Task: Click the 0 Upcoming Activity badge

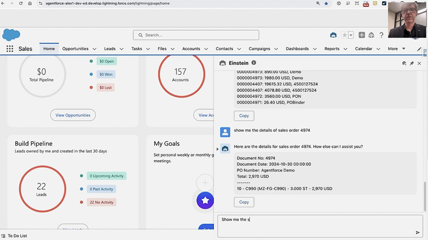Action: [106, 176]
